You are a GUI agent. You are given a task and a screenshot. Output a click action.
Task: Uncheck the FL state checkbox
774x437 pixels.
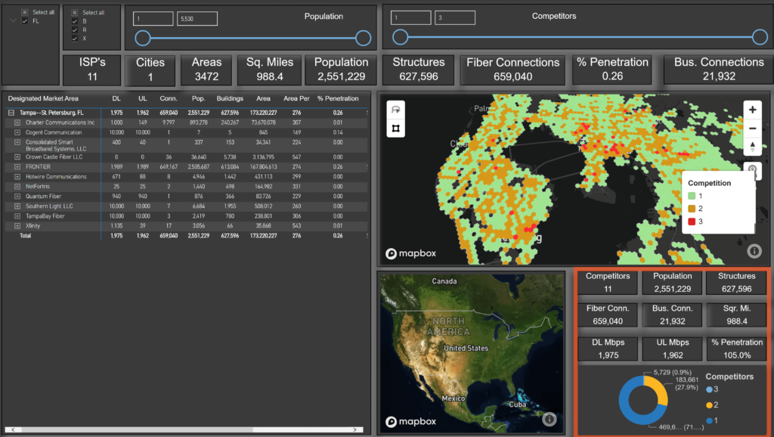pyautogui.click(x=25, y=21)
